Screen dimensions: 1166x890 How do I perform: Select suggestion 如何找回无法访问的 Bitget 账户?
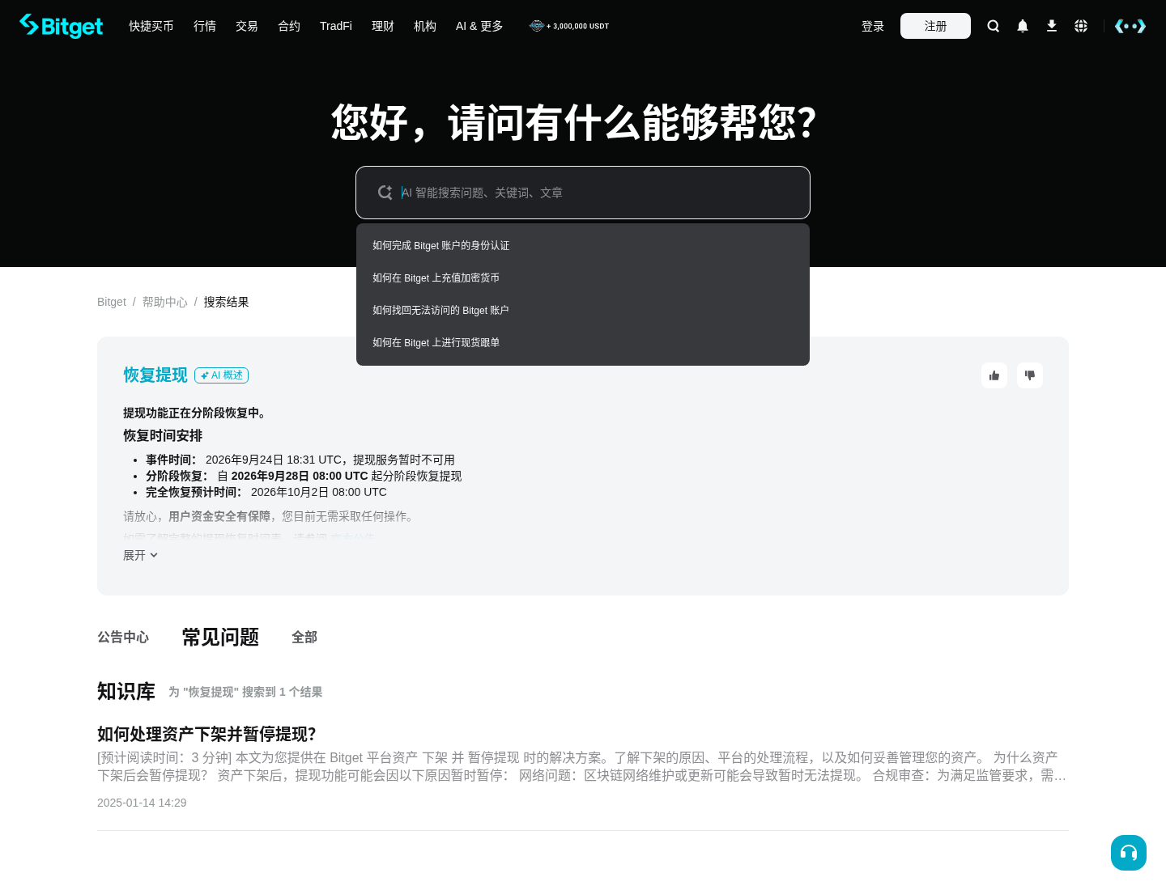(583, 310)
